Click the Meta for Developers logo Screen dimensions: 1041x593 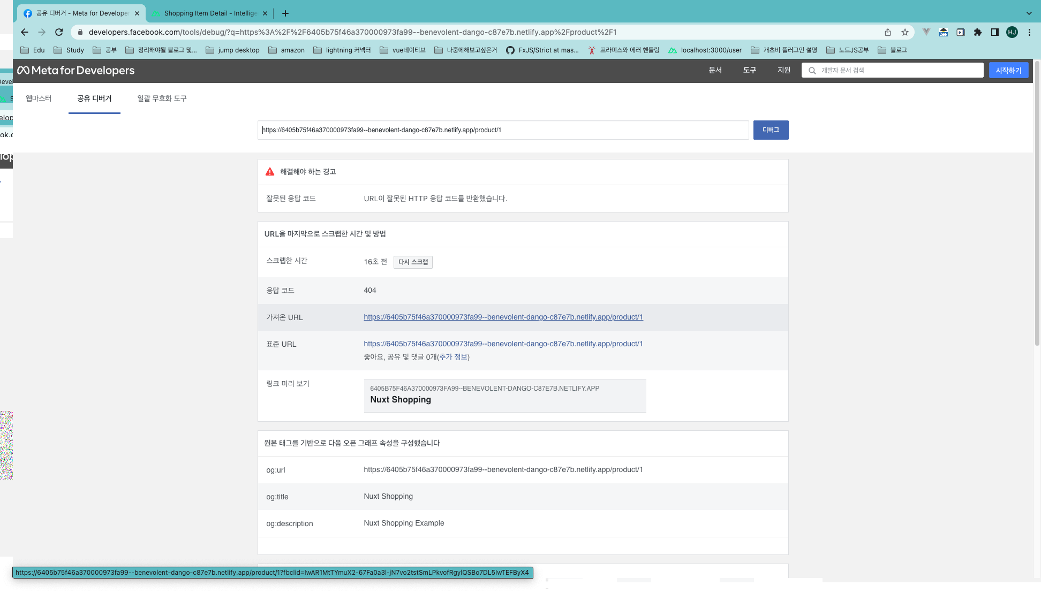click(76, 70)
